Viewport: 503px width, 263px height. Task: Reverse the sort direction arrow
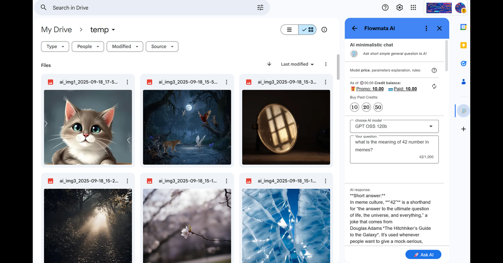pos(269,64)
